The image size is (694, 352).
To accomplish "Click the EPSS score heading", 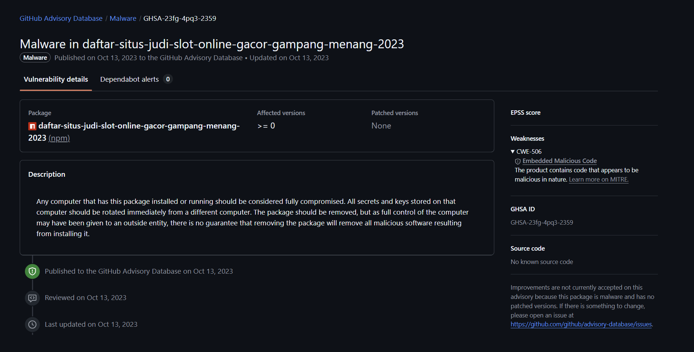I will [x=525, y=113].
